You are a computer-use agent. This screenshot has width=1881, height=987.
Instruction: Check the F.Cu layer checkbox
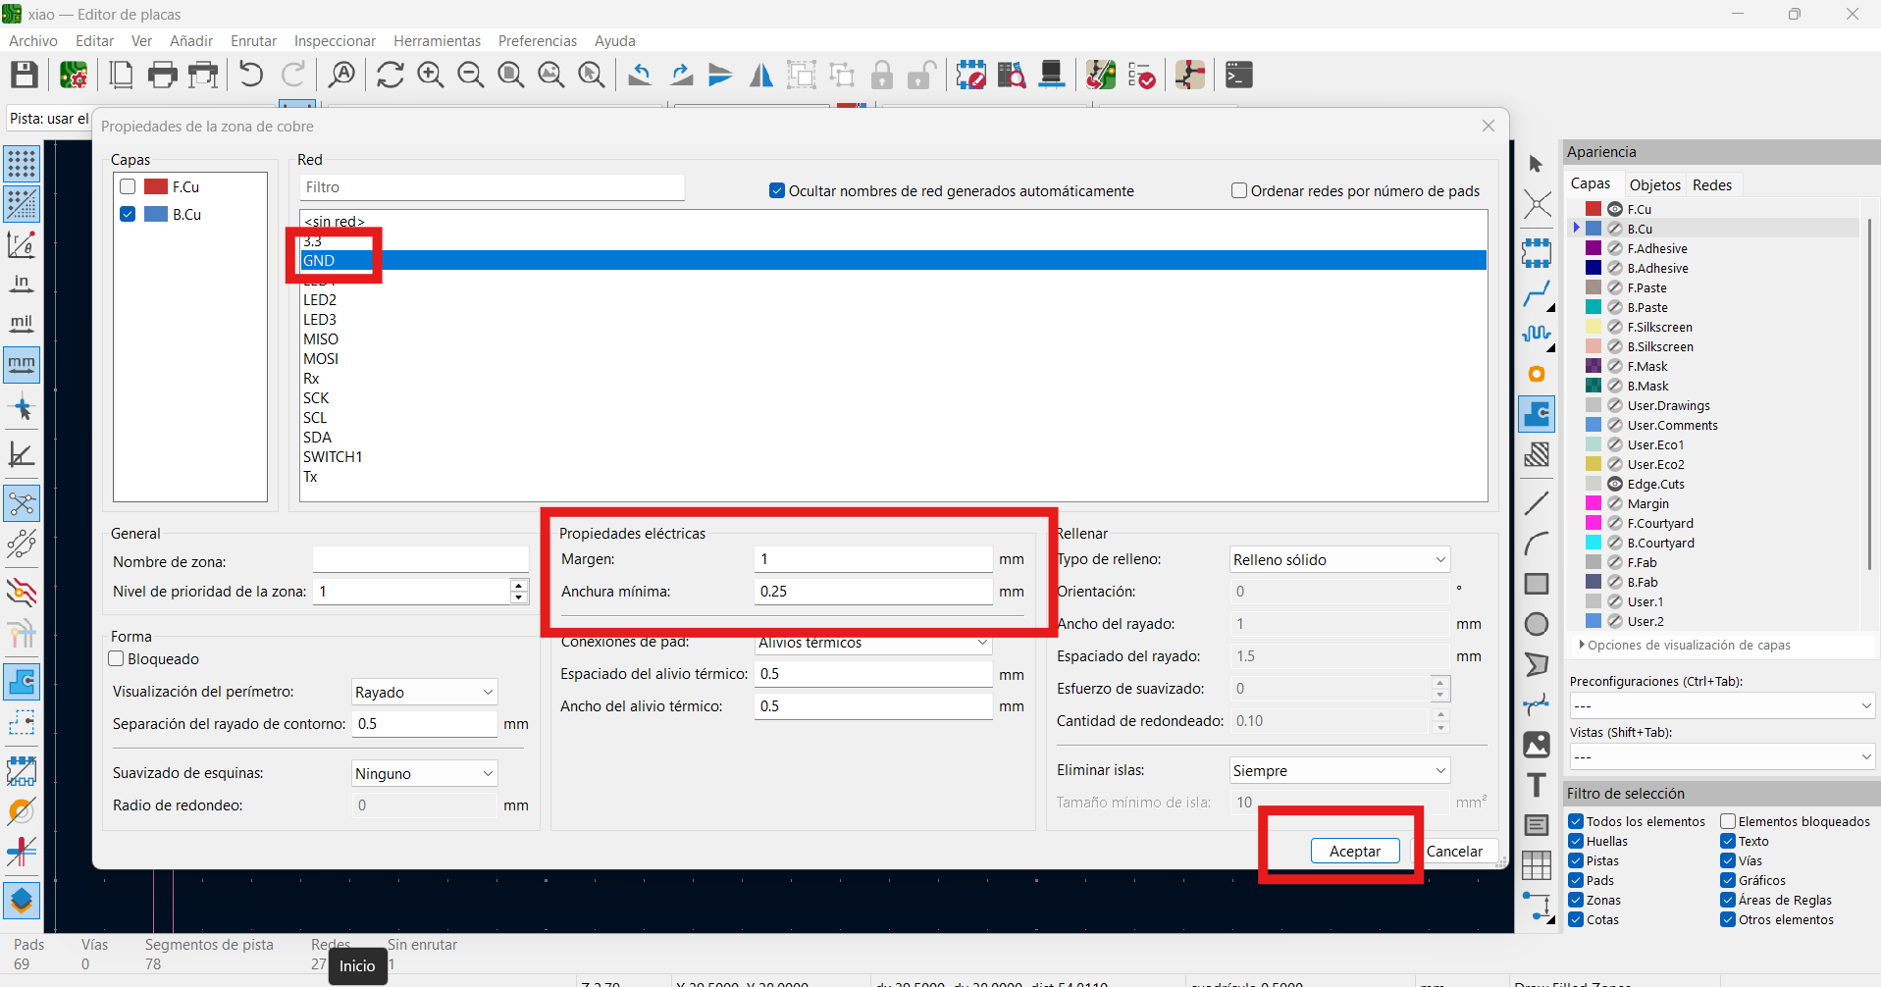[x=128, y=186]
